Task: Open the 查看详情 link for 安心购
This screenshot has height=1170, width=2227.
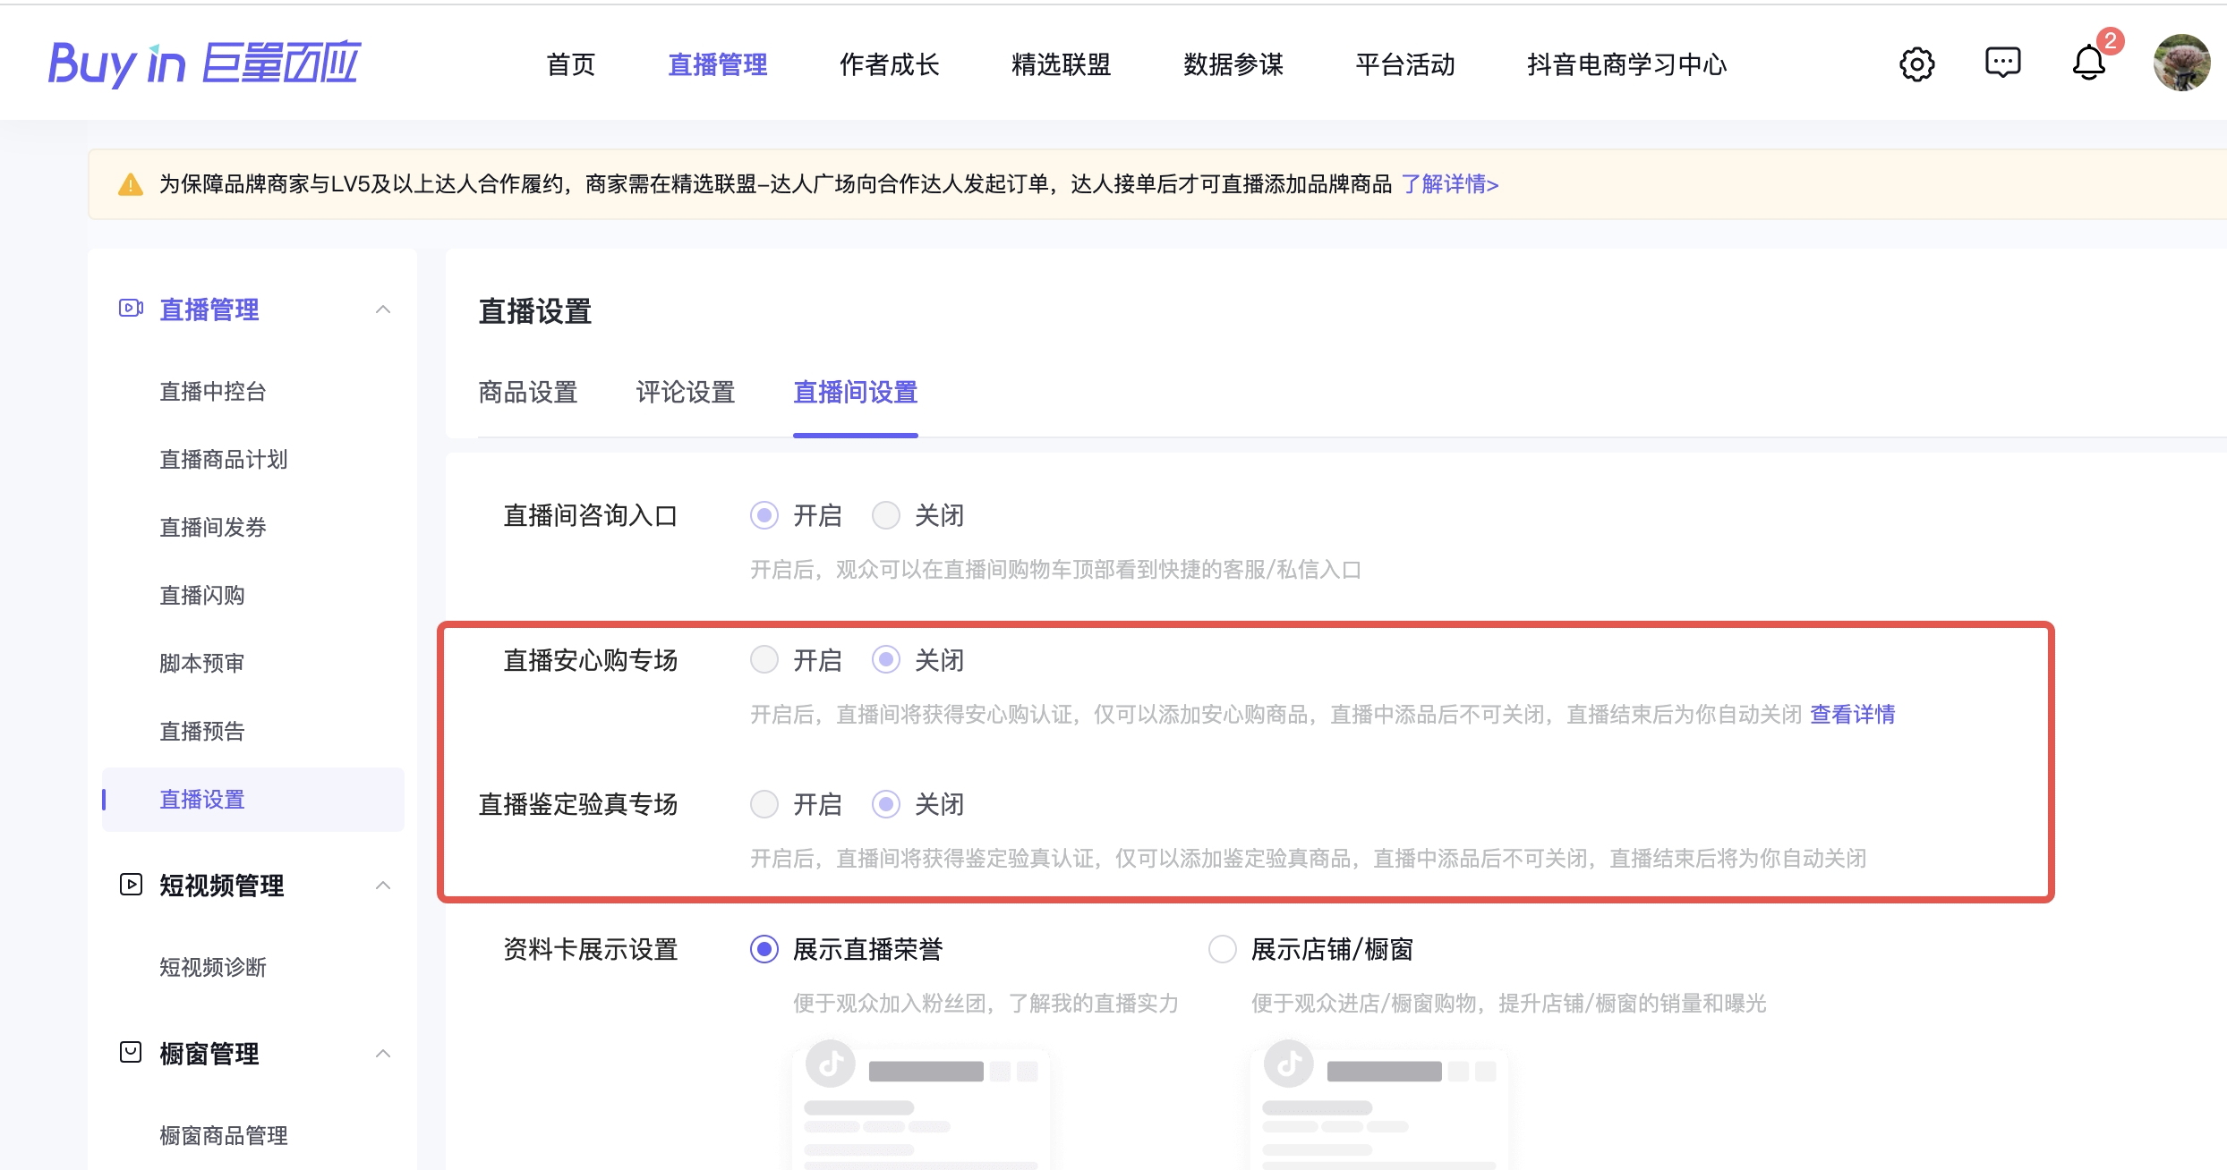Action: [x=1852, y=715]
